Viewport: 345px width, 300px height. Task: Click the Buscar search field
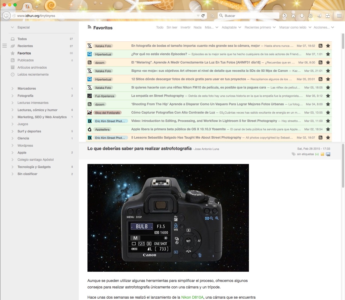coord(249,16)
